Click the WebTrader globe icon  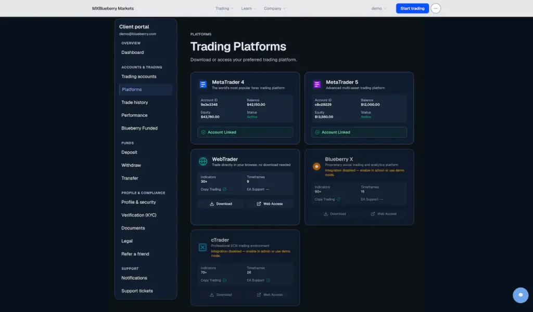203,161
